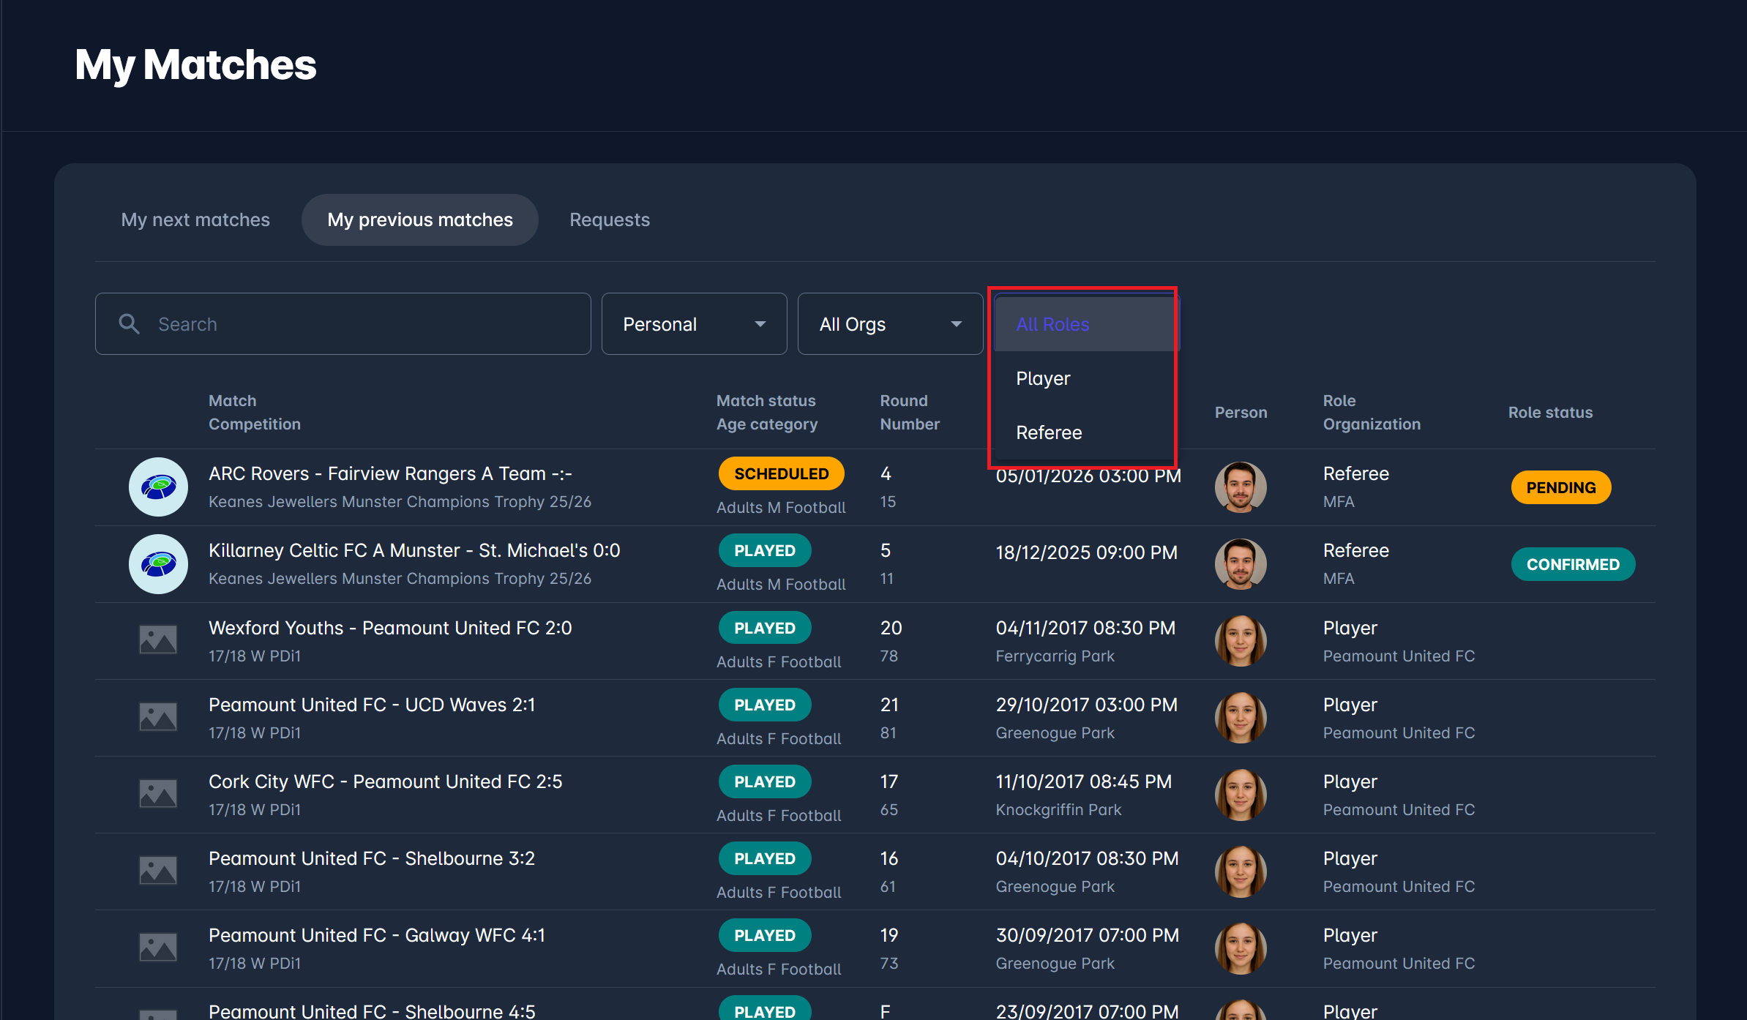Open the Personal dropdown
The height and width of the screenshot is (1020, 1747).
tap(694, 324)
